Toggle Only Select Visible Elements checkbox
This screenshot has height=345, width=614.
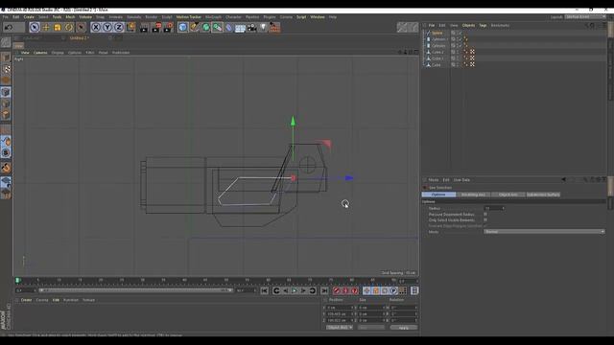pos(485,219)
